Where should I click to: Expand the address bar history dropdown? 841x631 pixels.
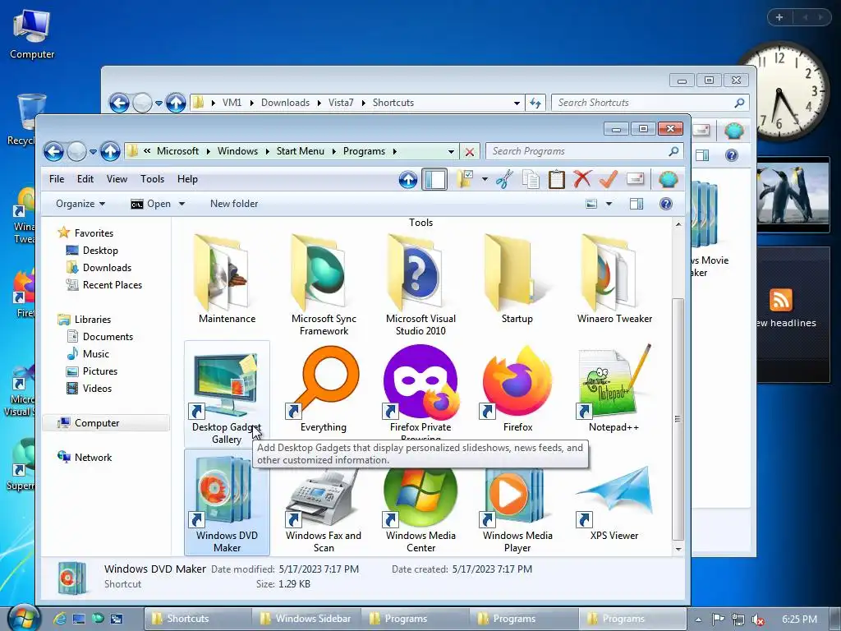click(451, 152)
